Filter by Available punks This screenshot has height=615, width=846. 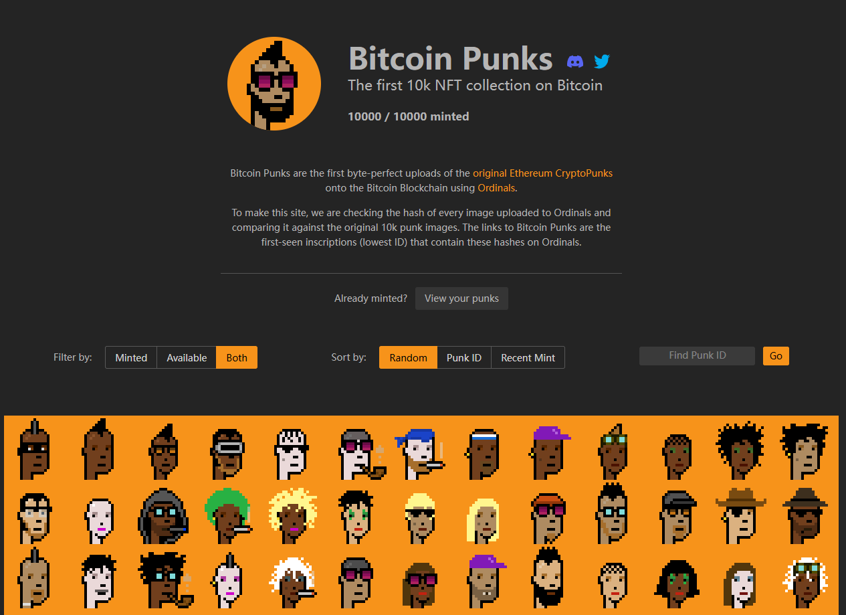tap(187, 357)
